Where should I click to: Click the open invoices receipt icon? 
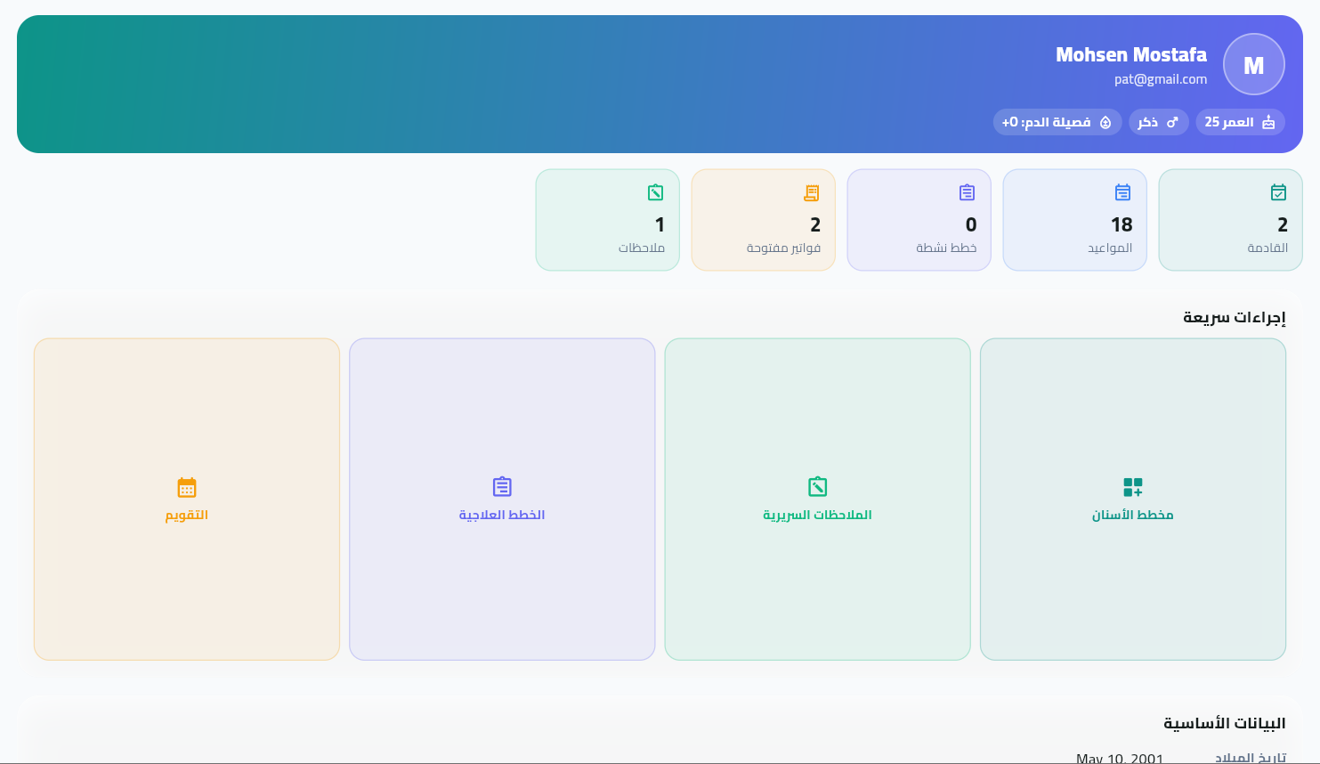click(811, 192)
